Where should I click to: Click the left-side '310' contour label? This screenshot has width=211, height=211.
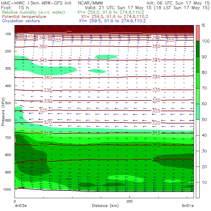[x=43, y=145]
